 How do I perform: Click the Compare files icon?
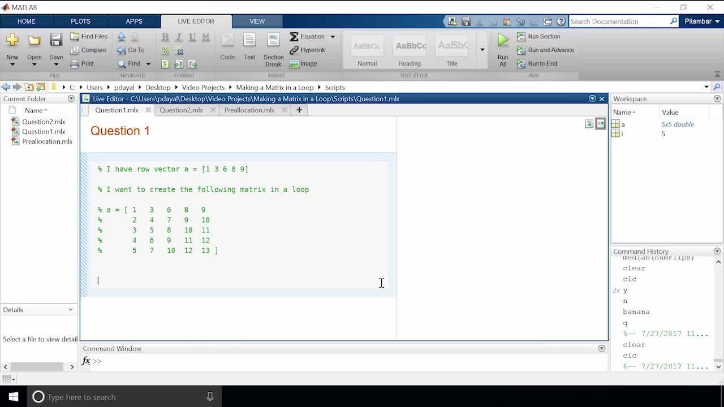tap(75, 50)
